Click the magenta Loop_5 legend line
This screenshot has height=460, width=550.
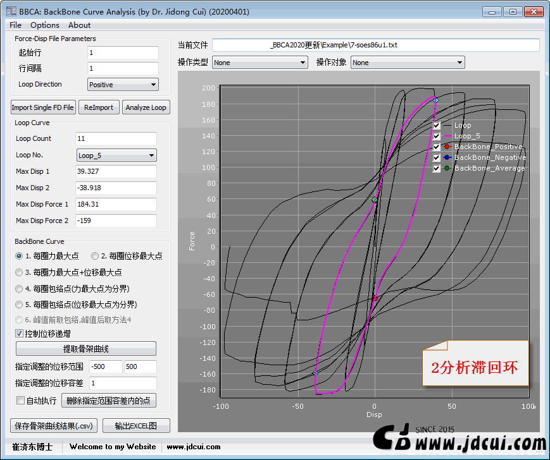(x=447, y=136)
